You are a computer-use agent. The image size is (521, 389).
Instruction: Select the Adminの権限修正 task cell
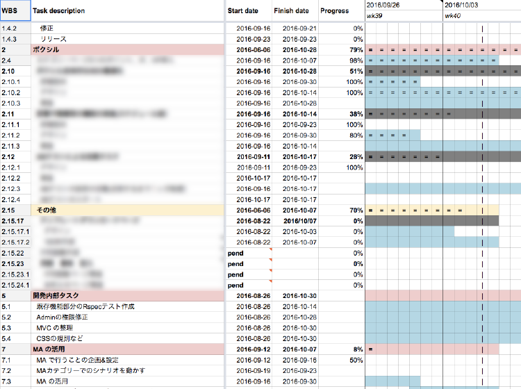(x=65, y=317)
